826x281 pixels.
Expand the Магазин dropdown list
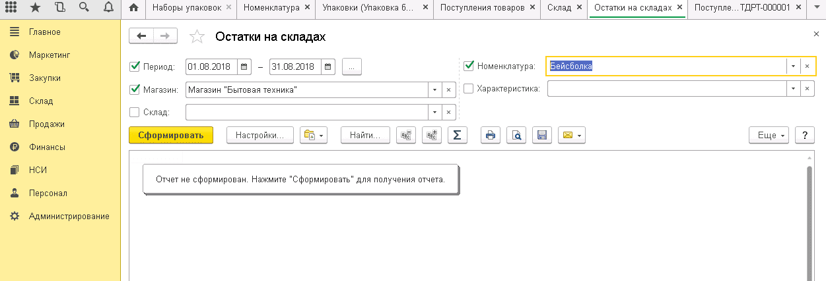[x=434, y=89]
